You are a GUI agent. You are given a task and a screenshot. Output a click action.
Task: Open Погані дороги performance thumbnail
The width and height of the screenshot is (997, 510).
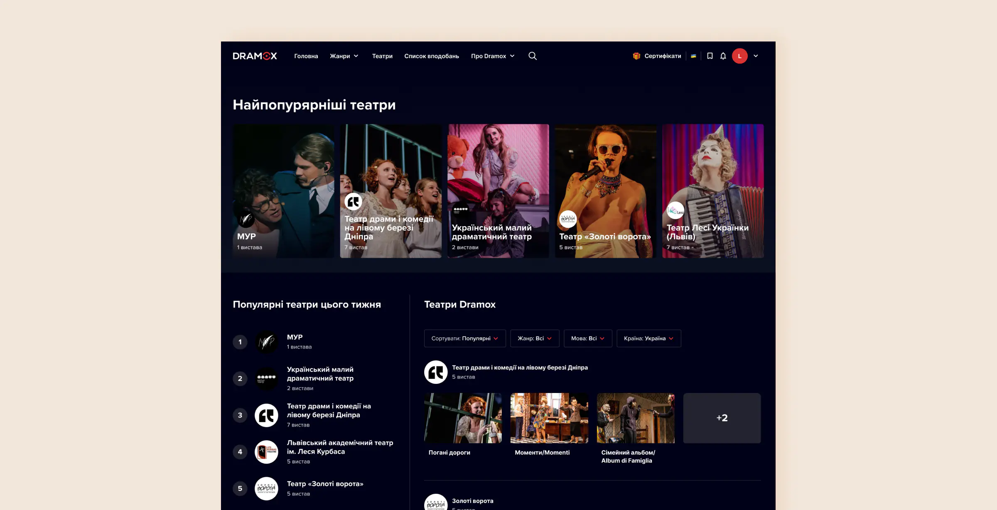click(x=463, y=418)
